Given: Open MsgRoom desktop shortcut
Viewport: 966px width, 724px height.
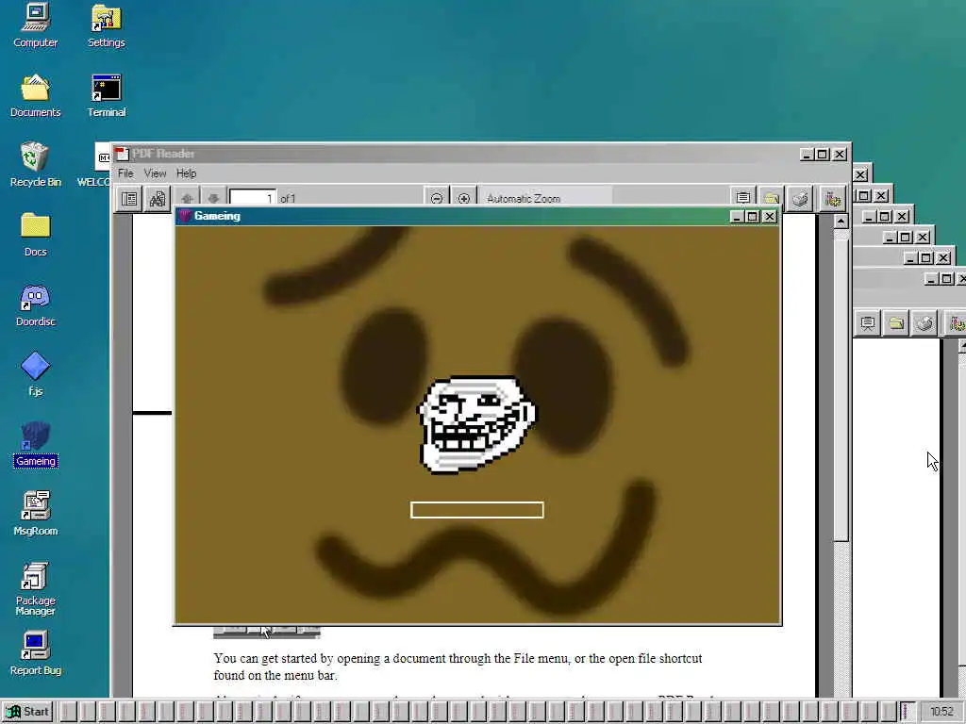Looking at the screenshot, I should point(35,514).
